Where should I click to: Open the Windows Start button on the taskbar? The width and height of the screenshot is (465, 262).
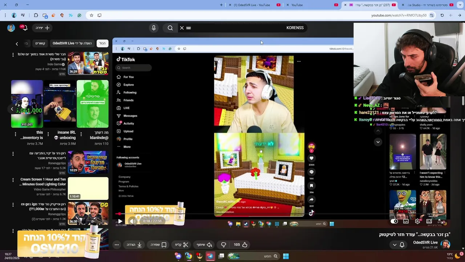(286, 256)
